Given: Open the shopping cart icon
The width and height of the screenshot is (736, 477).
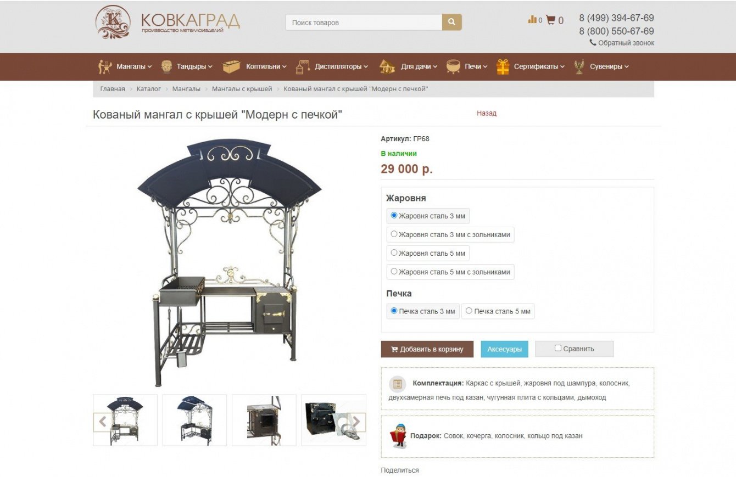Looking at the screenshot, I should point(550,20).
